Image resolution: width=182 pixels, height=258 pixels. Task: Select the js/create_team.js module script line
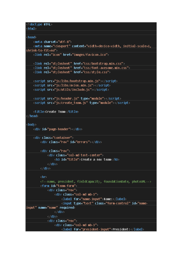coord(82,103)
